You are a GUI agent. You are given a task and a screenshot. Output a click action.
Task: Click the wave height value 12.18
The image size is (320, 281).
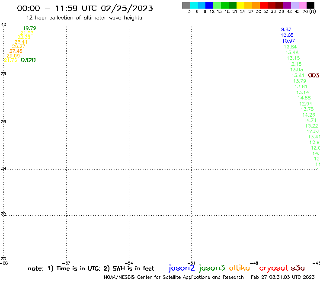point(295,64)
